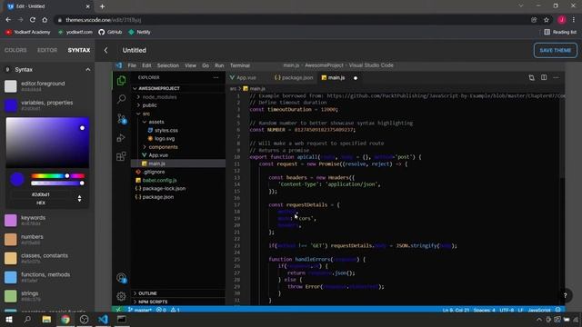
Task: Click the keywords color swatch
Action: click(x=10, y=221)
